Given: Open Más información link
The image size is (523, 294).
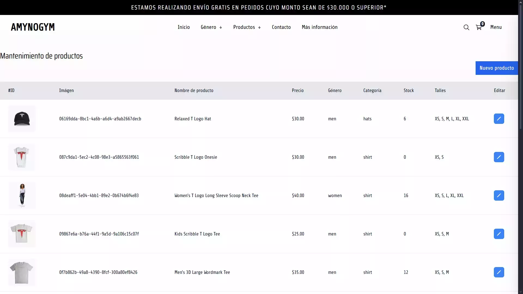Looking at the screenshot, I should pyautogui.click(x=320, y=27).
